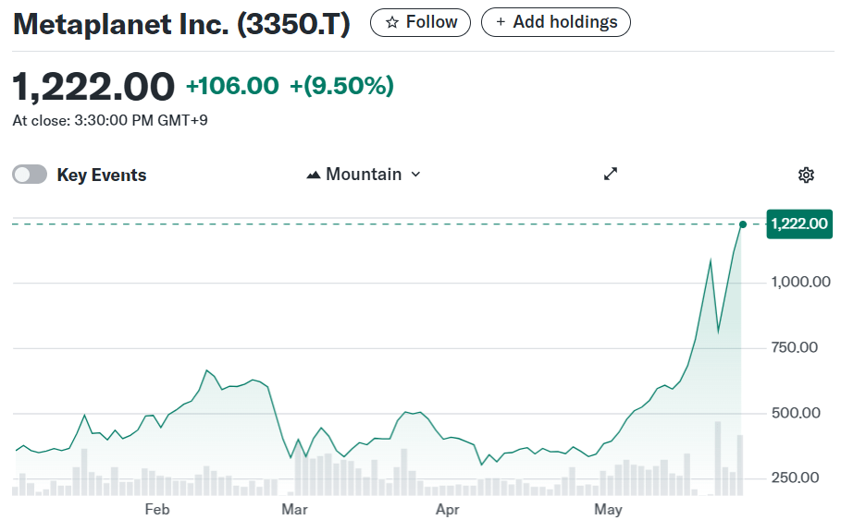Toggle Key Events switch on
Screen dimensions: 841x532
coord(30,175)
